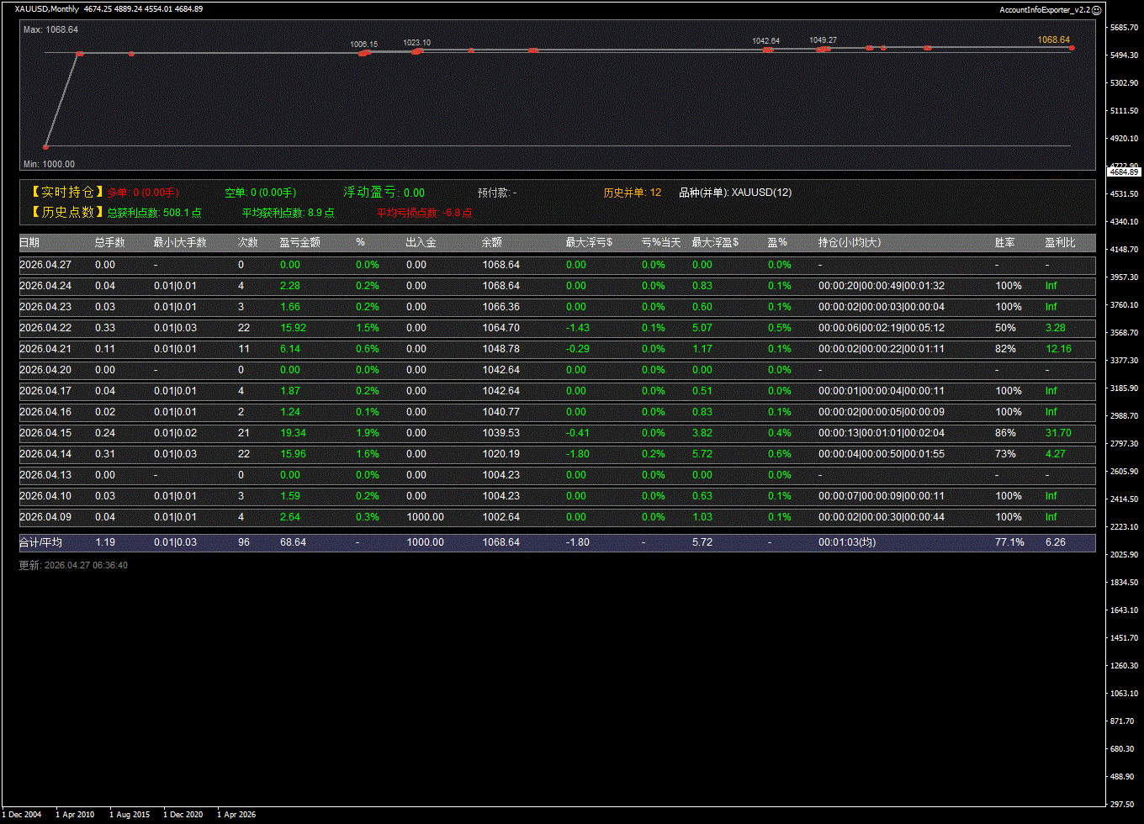Select the XAUUSD,Monthly chart title text
This screenshot has height=824, width=1144.
(47, 9)
